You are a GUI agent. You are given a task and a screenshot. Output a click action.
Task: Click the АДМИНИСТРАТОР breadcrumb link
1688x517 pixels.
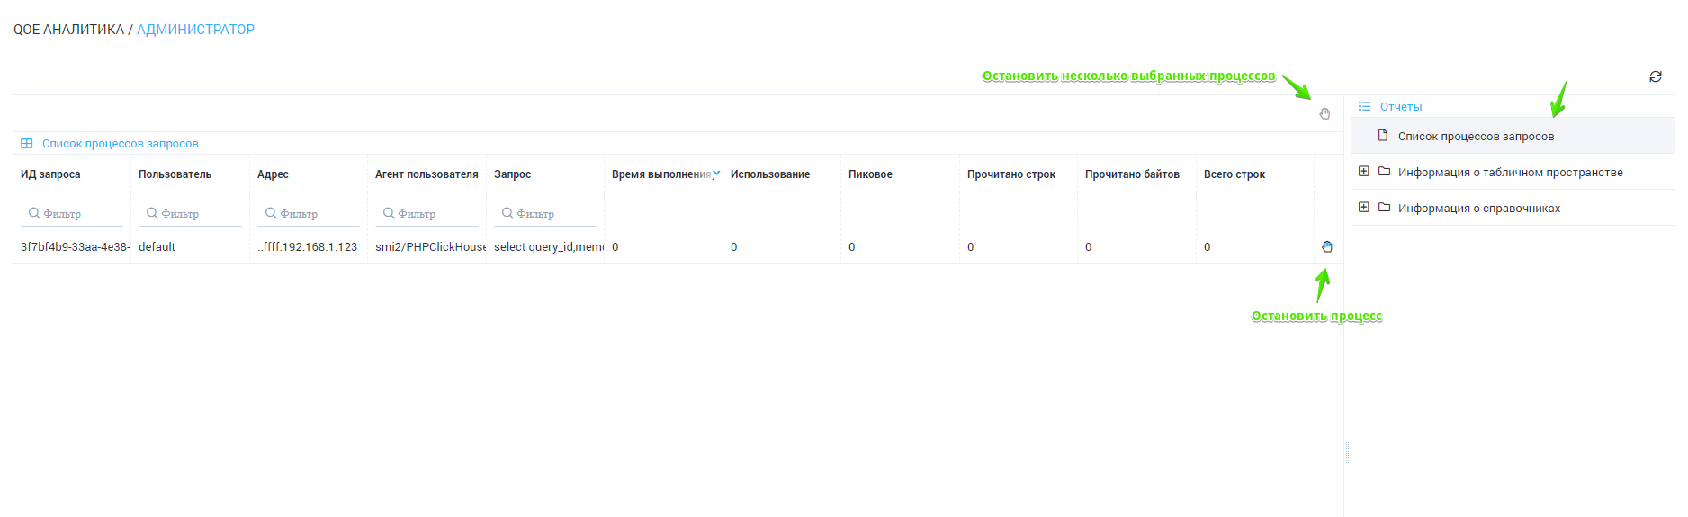point(195,30)
